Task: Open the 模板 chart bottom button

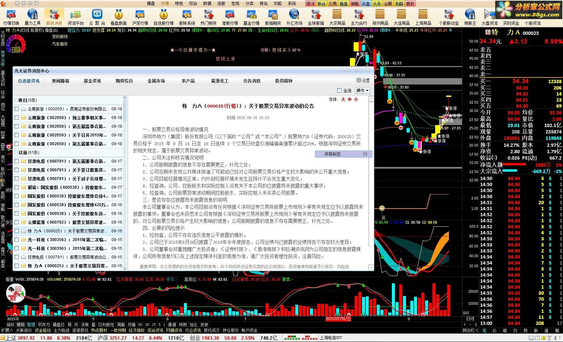Action: click(21, 325)
